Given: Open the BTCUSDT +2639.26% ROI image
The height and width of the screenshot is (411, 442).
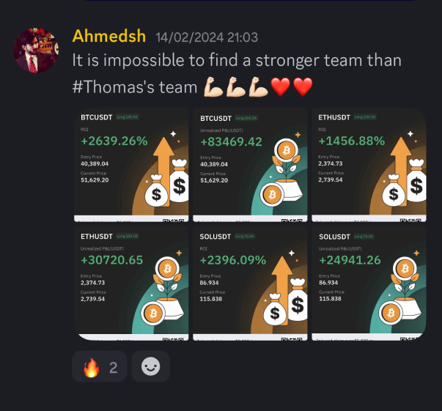Looking at the screenshot, I should tap(131, 165).
